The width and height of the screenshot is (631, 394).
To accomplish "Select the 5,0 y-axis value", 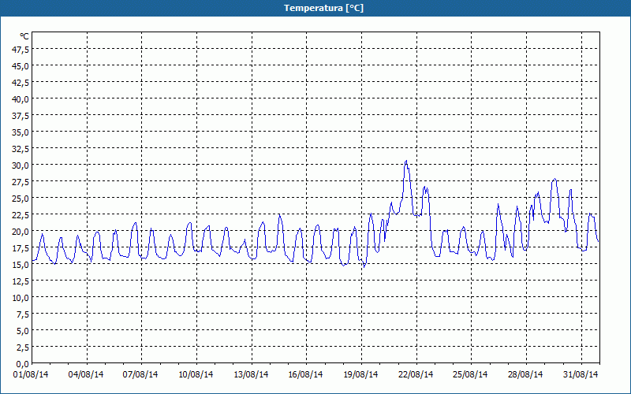I will [23, 330].
